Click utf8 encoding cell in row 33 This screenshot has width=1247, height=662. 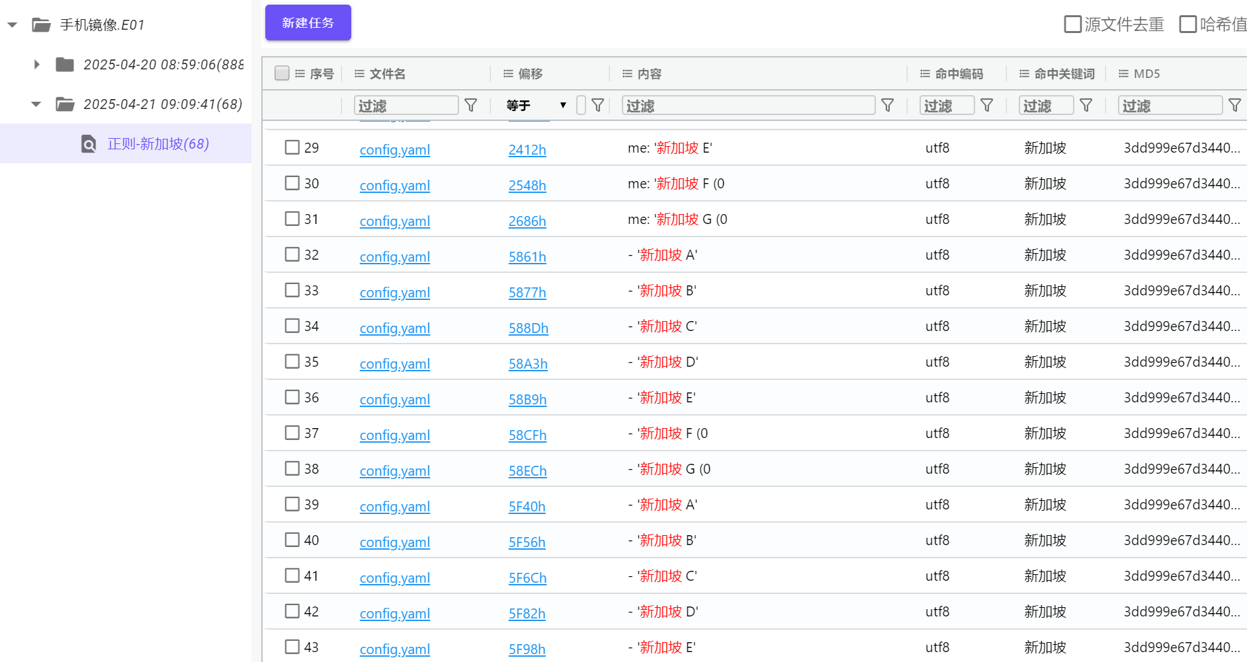(937, 291)
